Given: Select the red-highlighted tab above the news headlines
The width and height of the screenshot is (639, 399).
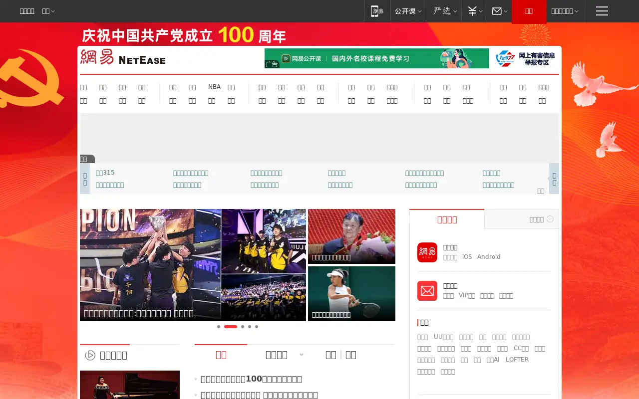Looking at the screenshot, I should click(x=221, y=355).
